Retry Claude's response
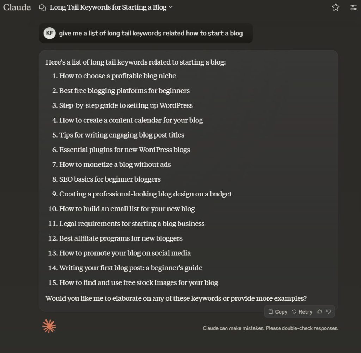Image resolution: width=361 pixels, height=353 pixels. coord(301,311)
